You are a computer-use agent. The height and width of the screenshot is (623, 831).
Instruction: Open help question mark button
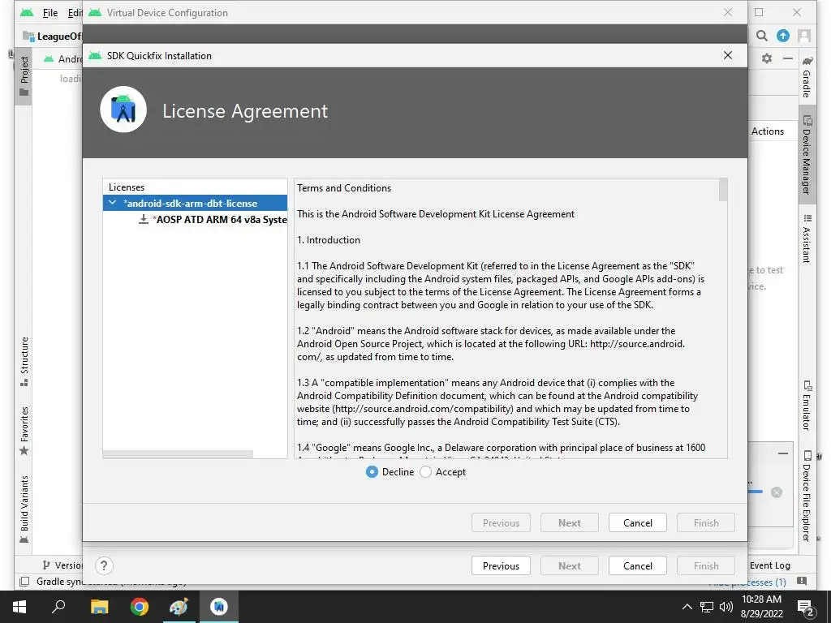[x=104, y=565]
